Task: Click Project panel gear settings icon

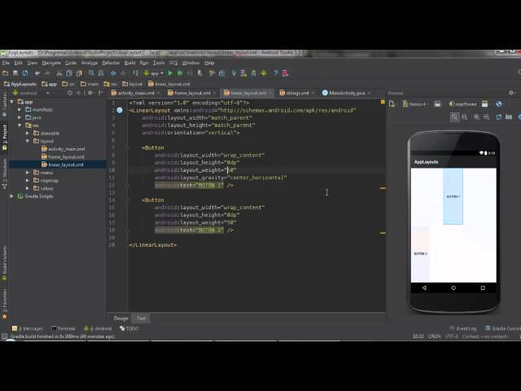Action: pos(90,93)
